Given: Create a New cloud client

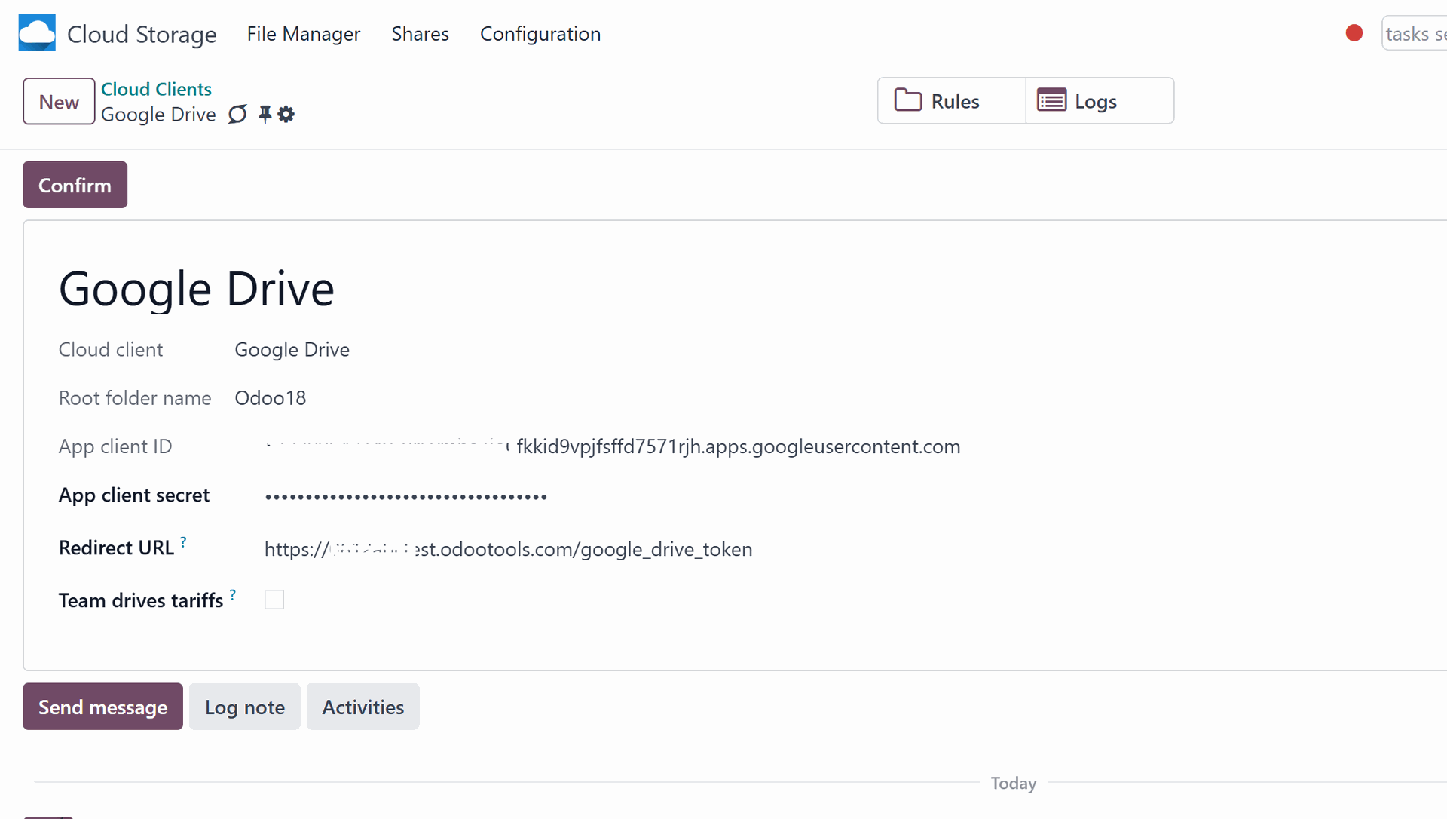Looking at the screenshot, I should pyautogui.click(x=59, y=101).
